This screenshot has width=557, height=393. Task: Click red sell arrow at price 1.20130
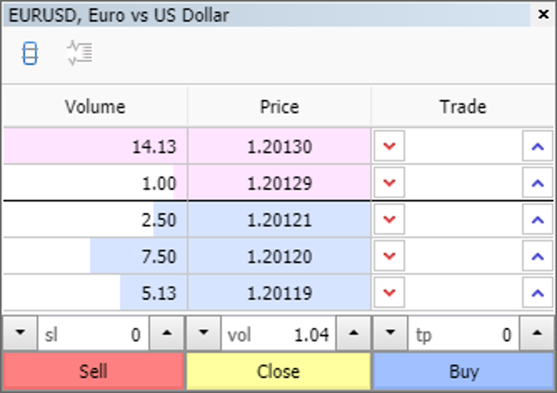click(x=389, y=147)
